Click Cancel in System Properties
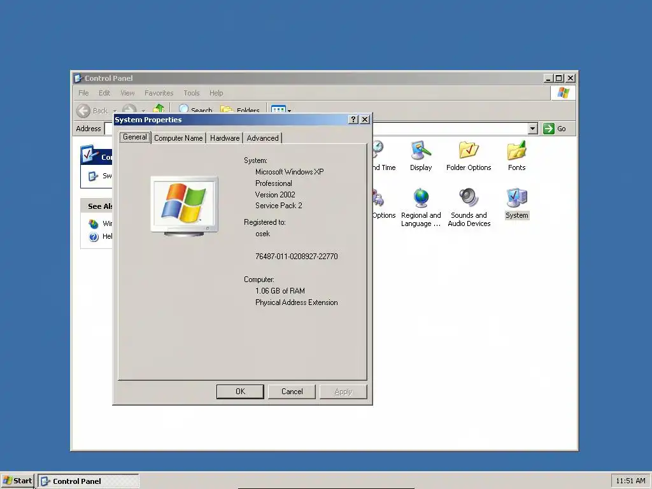The image size is (652, 489). [x=292, y=392]
